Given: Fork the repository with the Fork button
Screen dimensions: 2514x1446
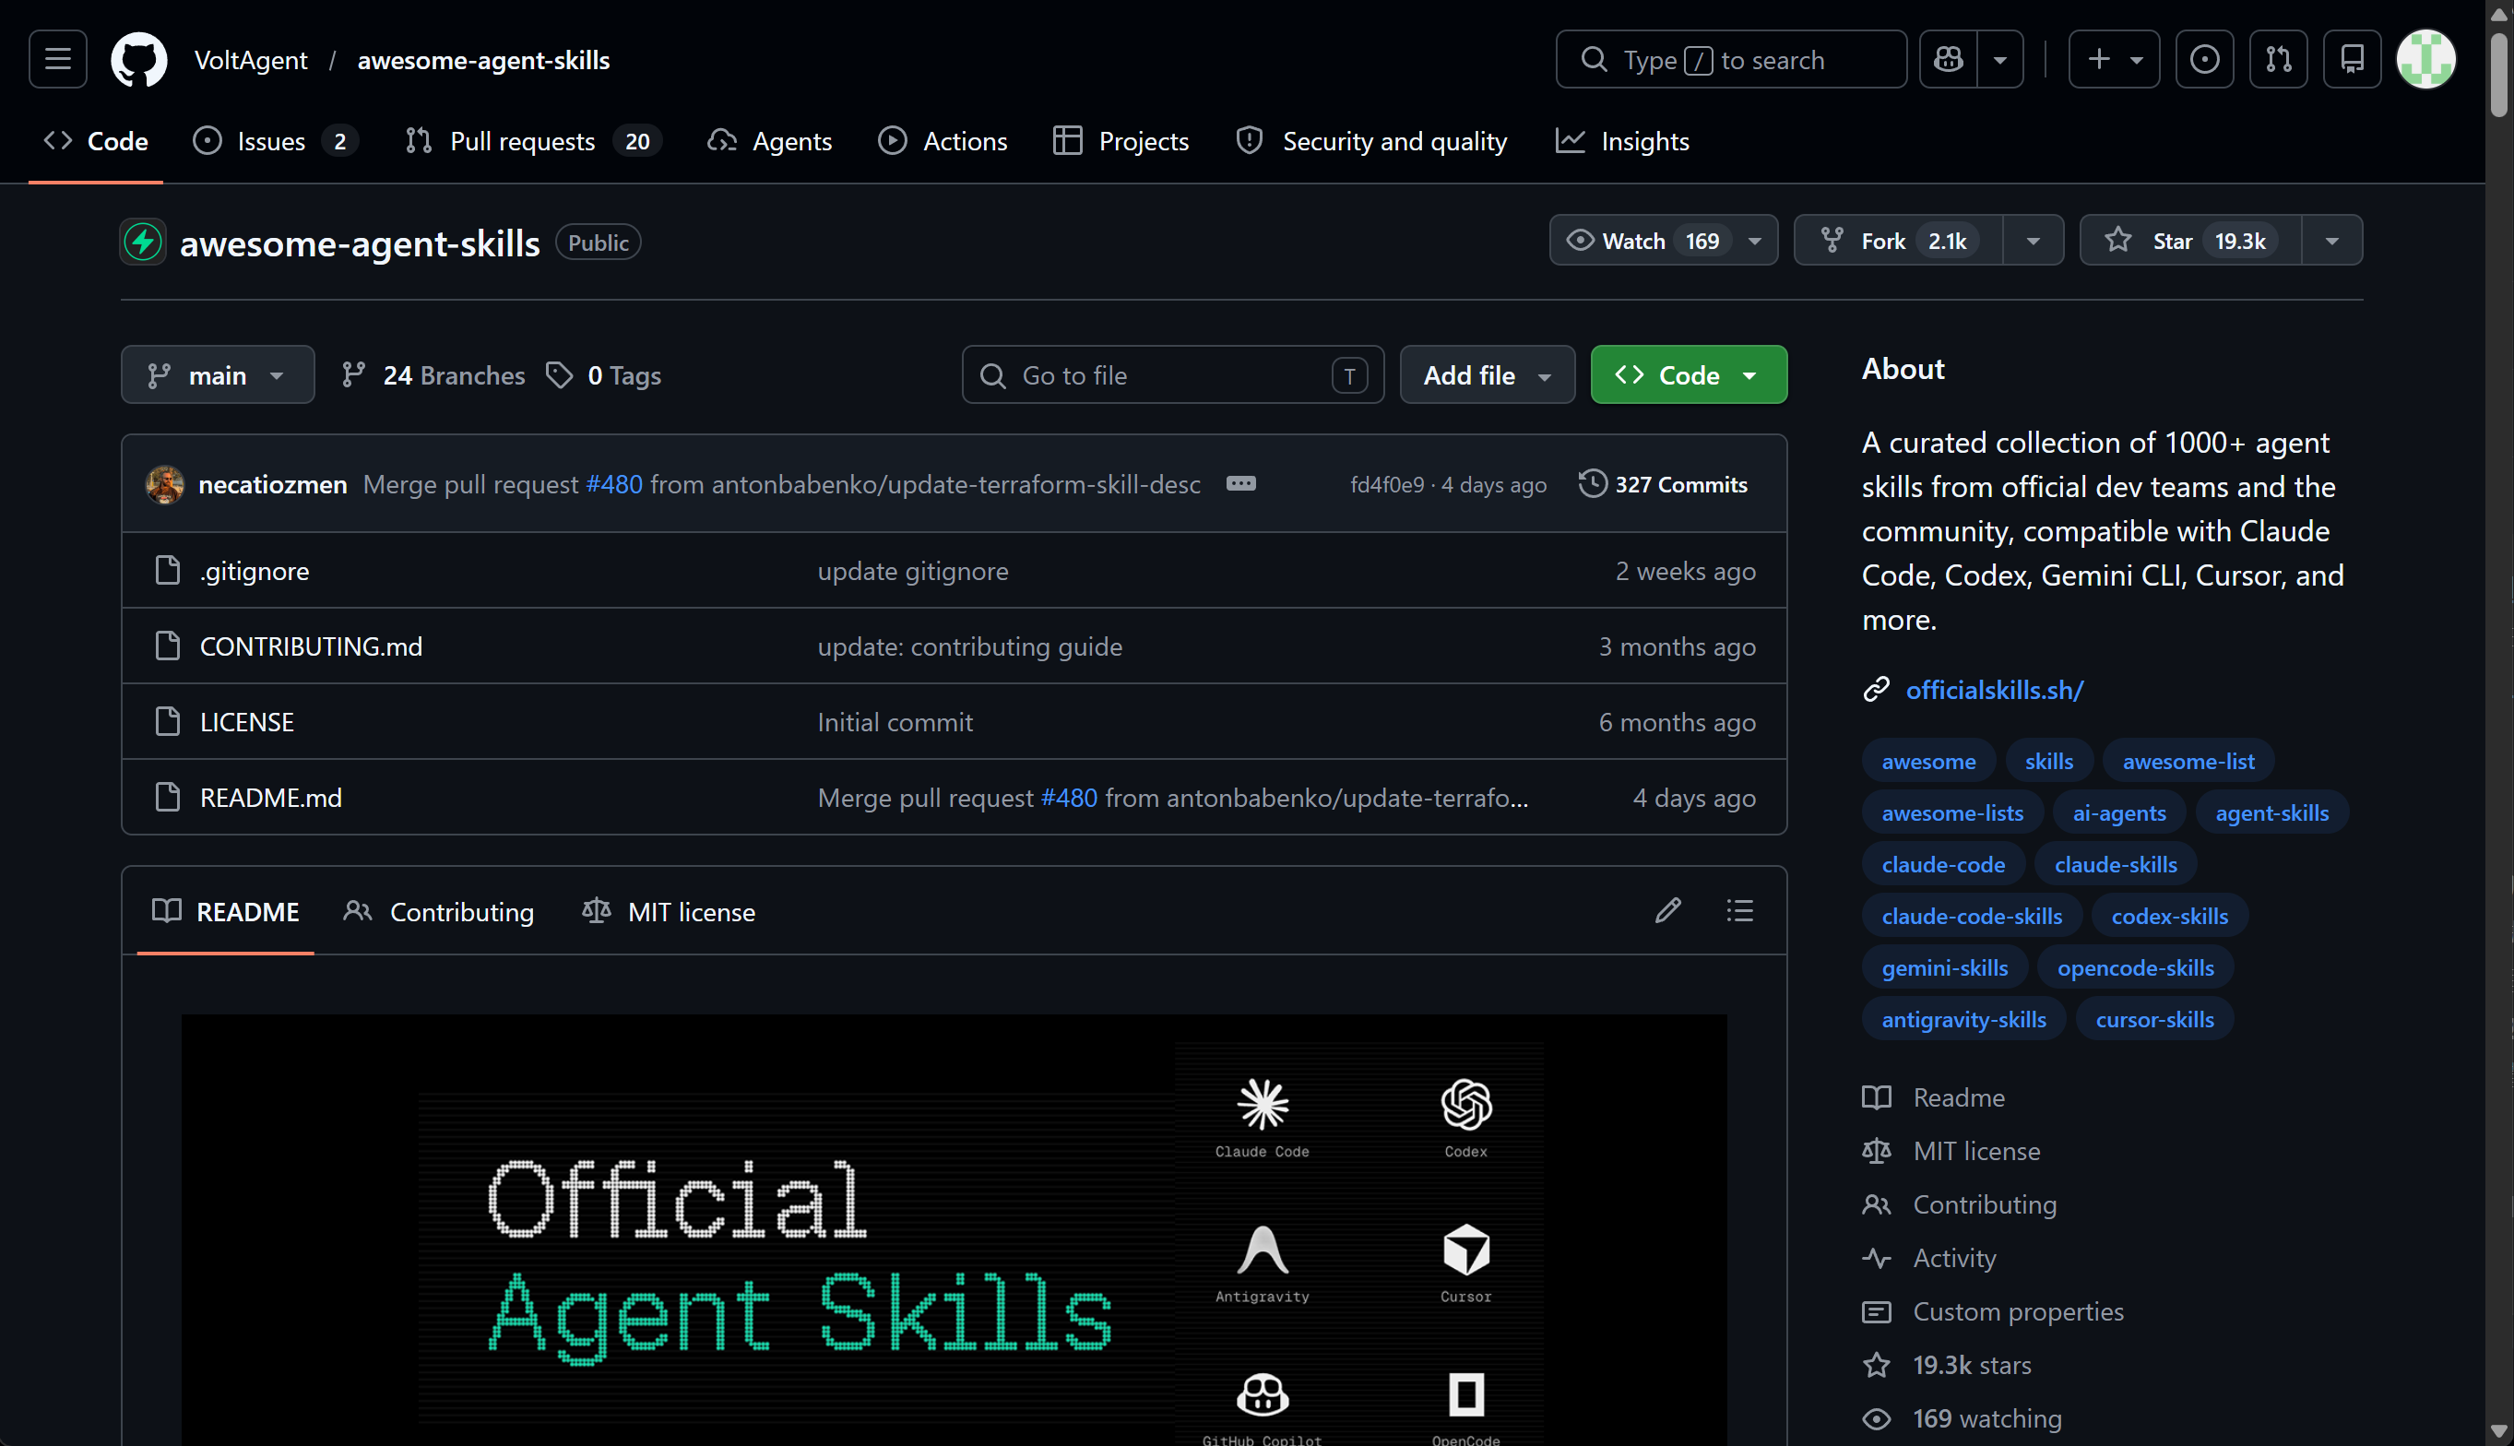Looking at the screenshot, I should point(1898,241).
